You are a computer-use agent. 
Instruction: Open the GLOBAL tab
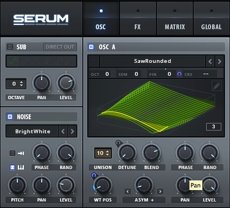point(211,18)
